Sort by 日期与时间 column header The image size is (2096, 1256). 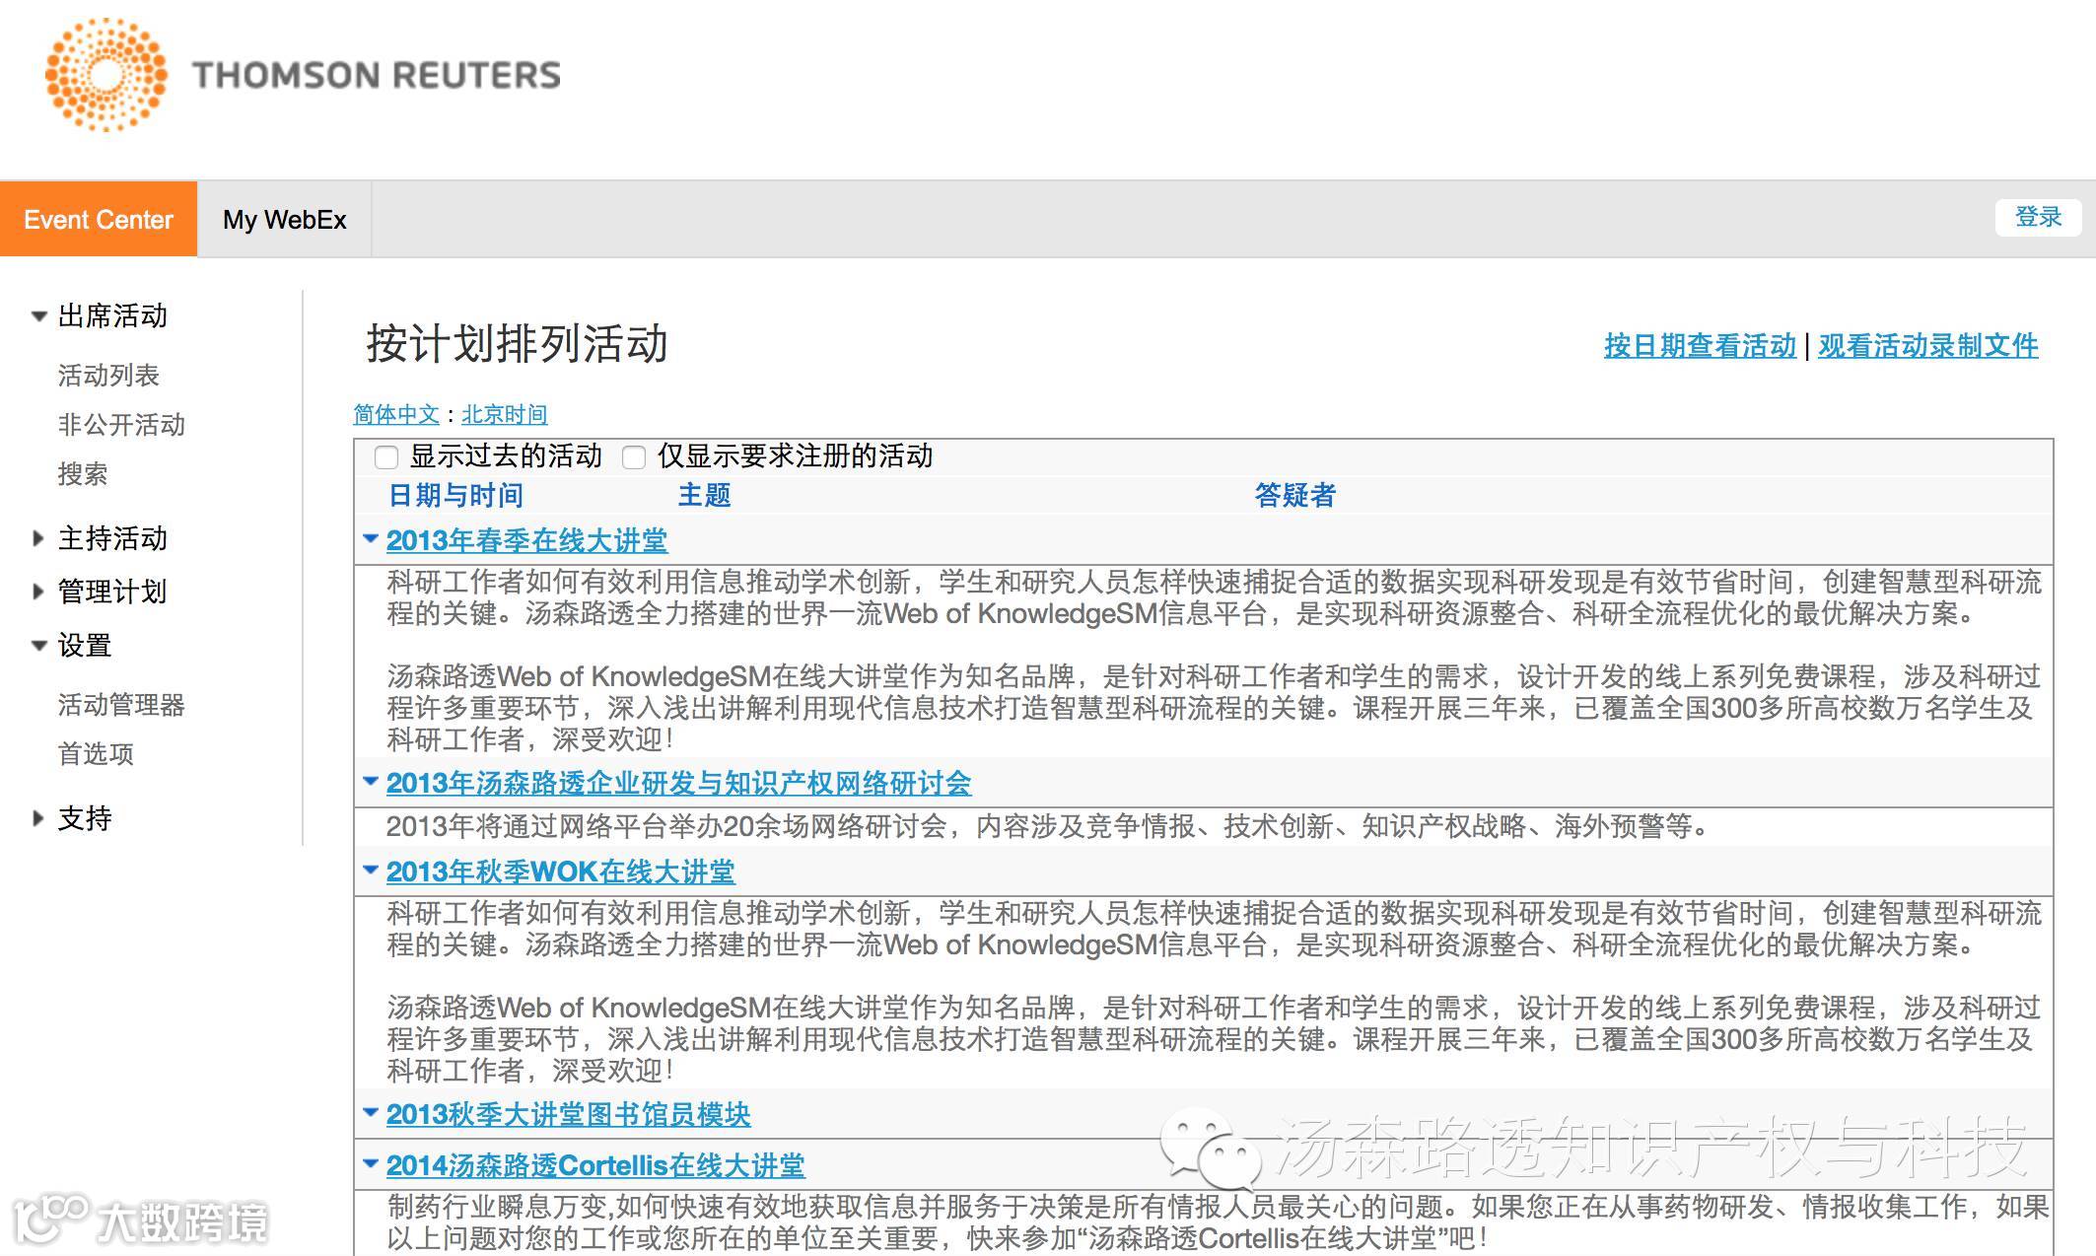(x=455, y=495)
